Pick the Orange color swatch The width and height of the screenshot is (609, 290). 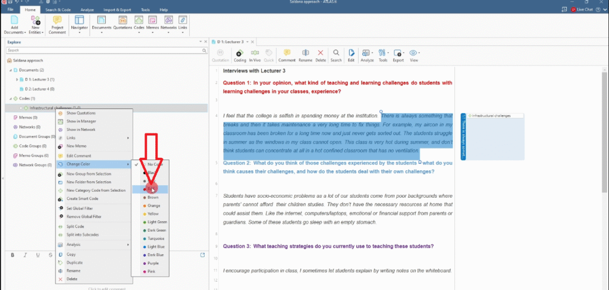[153, 205]
